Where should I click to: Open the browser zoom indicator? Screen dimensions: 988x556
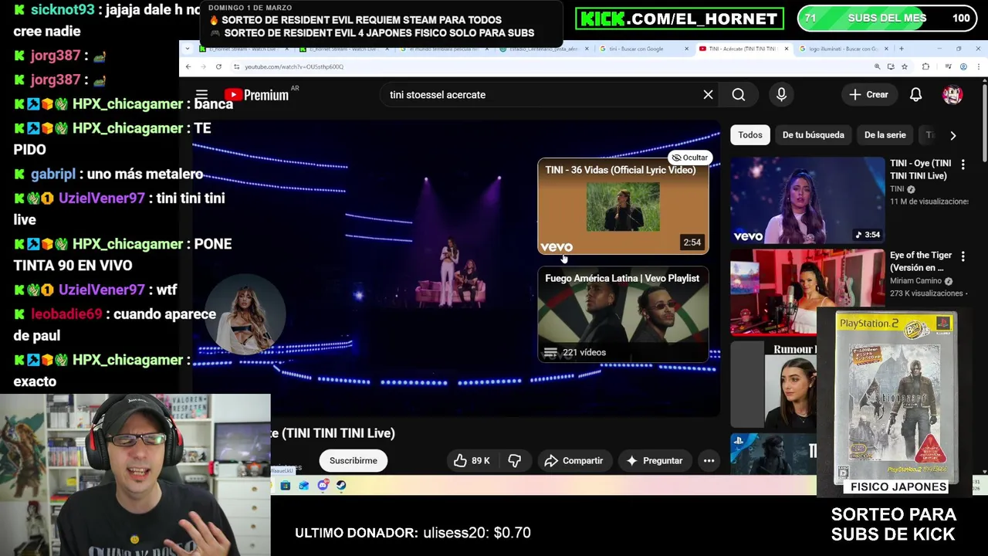(877, 66)
